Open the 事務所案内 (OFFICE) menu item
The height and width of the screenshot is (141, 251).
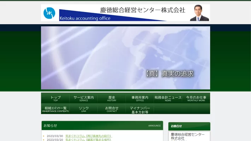pos(140,98)
